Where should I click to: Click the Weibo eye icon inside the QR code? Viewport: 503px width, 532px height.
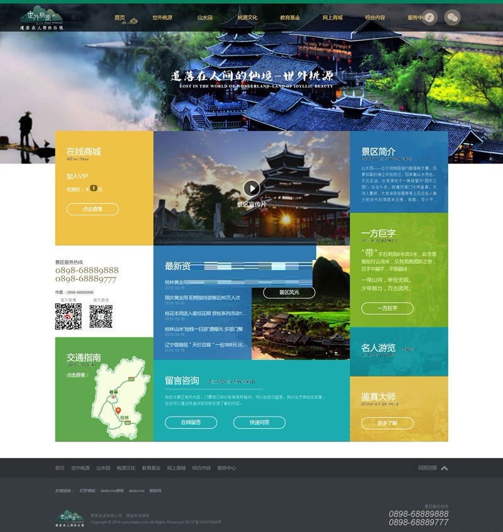point(68,316)
